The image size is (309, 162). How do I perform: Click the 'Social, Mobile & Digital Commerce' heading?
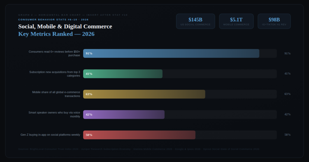(65, 26)
